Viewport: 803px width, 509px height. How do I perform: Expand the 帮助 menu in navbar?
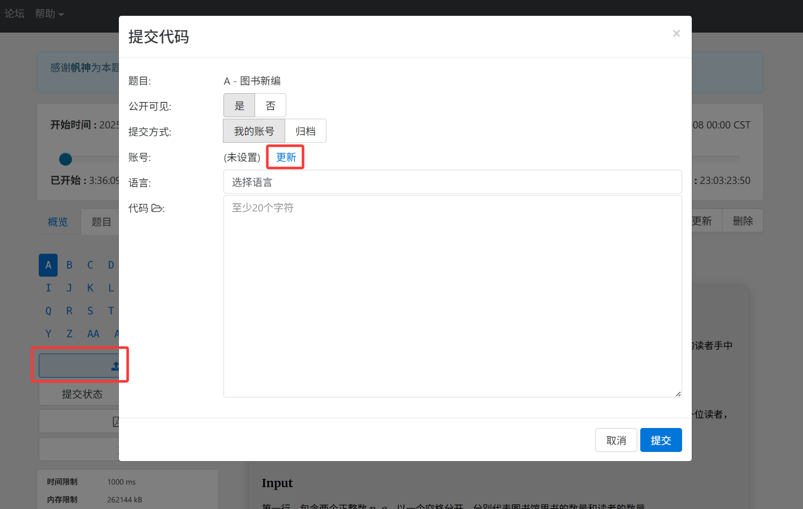tap(49, 14)
